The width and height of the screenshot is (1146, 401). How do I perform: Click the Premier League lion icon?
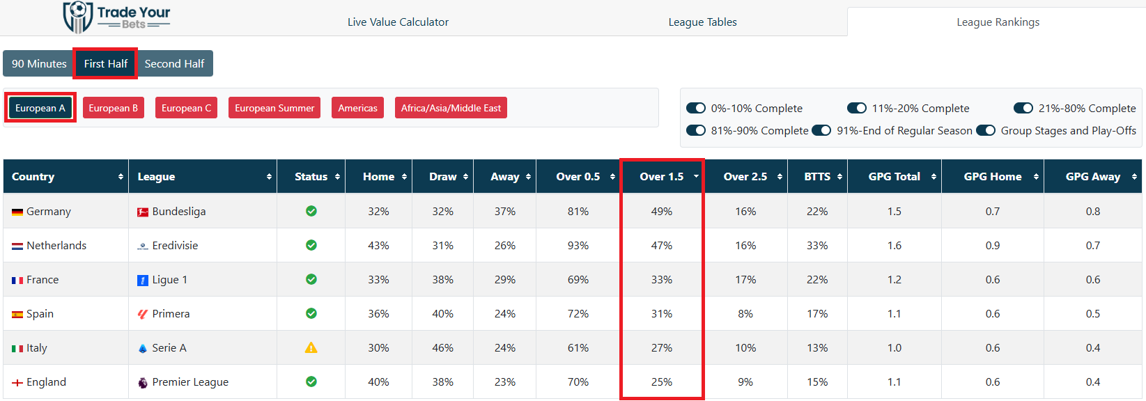143,382
